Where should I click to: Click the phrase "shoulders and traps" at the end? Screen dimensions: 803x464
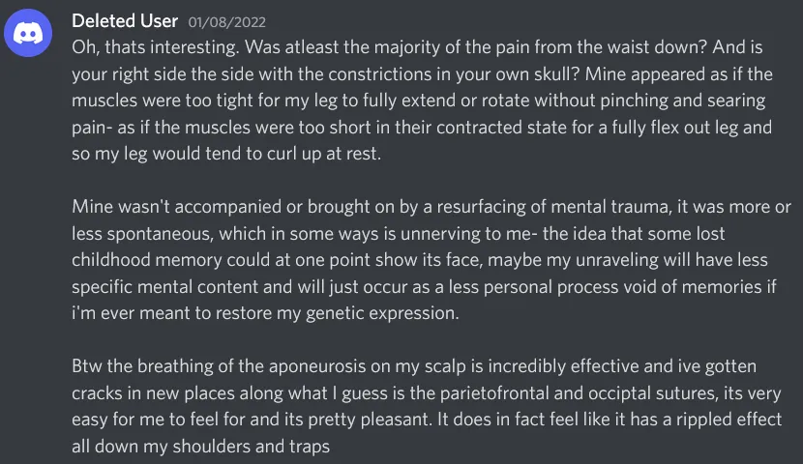click(x=251, y=447)
